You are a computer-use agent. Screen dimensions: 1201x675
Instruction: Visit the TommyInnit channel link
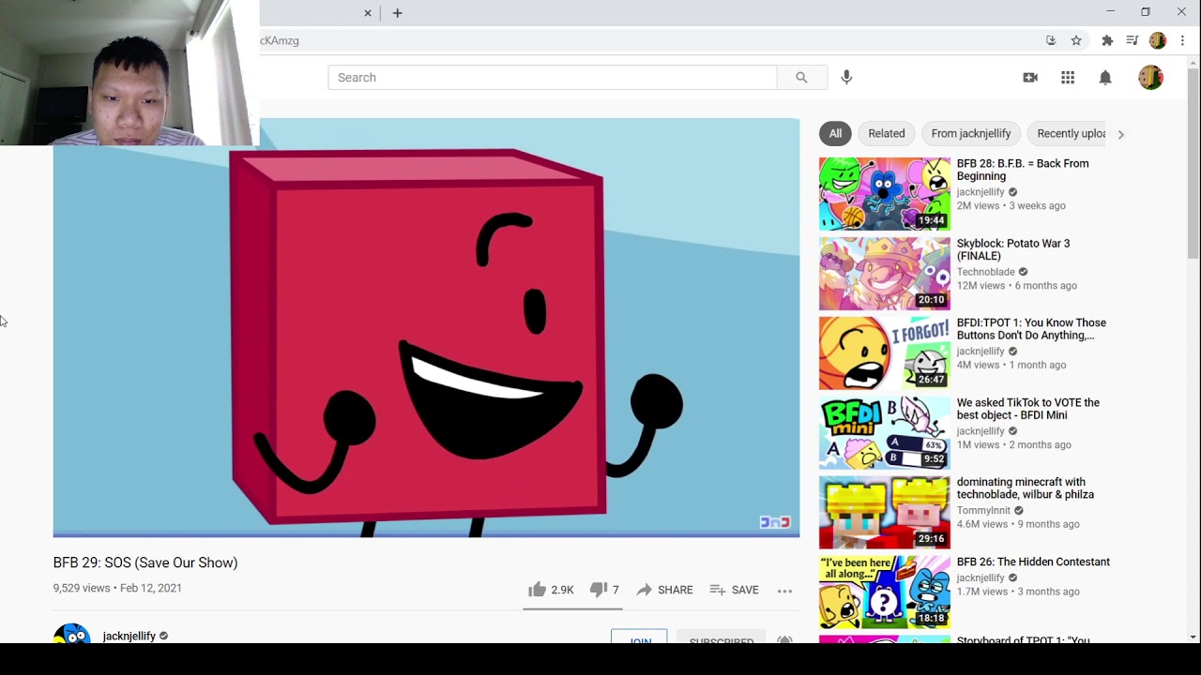click(x=983, y=511)
